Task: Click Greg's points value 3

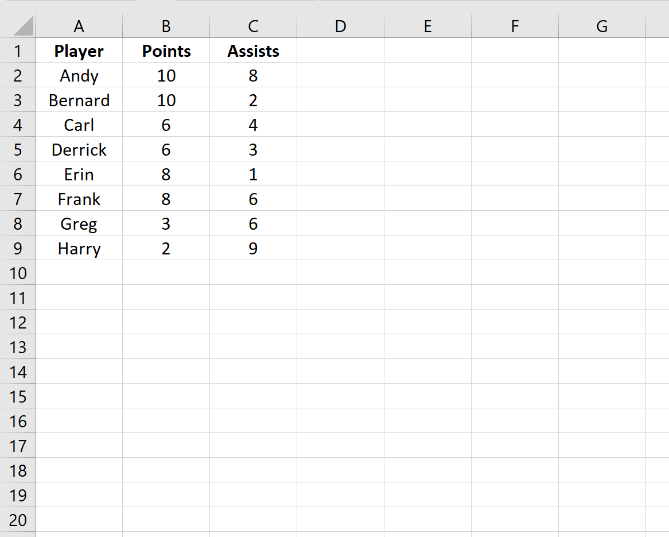Action: click(x=166, y=224)
